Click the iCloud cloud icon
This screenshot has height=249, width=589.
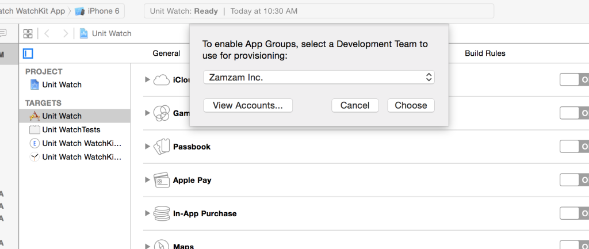[x=161, y=80]
